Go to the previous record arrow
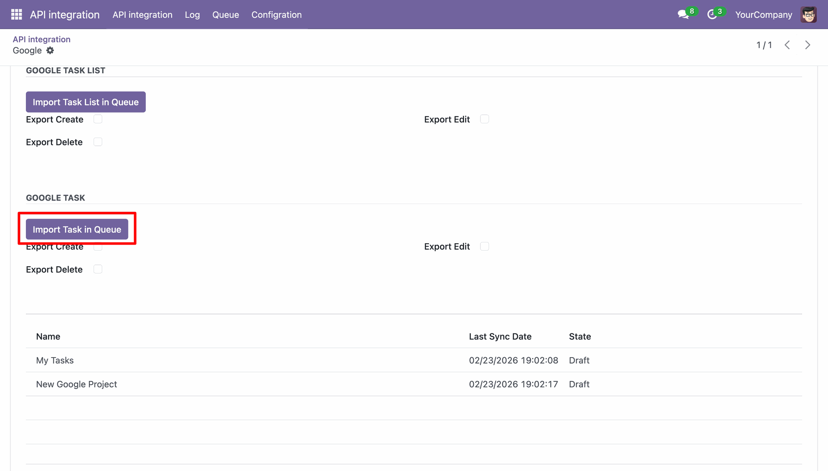 pos(787,45)
